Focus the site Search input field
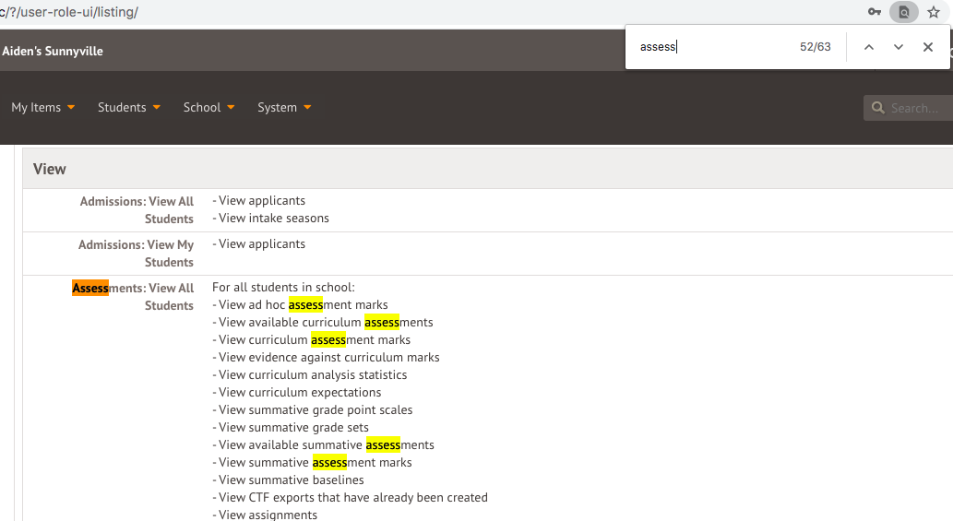 (x=918, y=108)
